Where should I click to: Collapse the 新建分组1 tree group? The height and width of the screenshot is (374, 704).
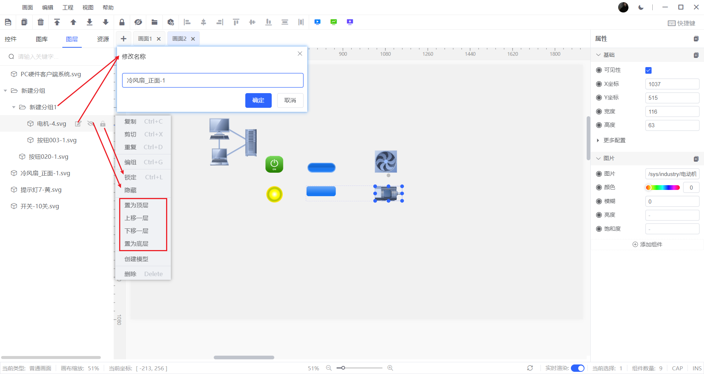(14, 107)
